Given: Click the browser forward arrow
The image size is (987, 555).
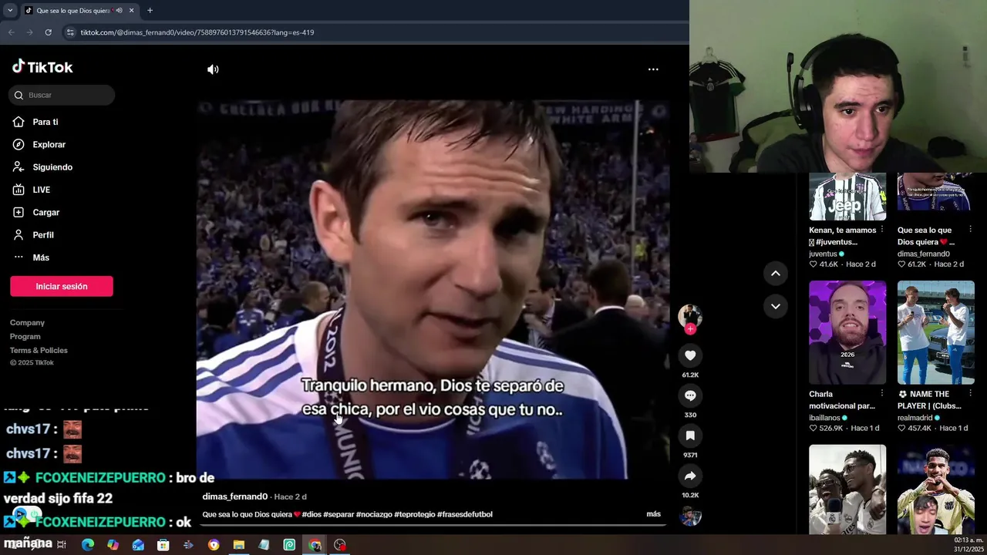Looking at the screenshot, I should [29, 32].
